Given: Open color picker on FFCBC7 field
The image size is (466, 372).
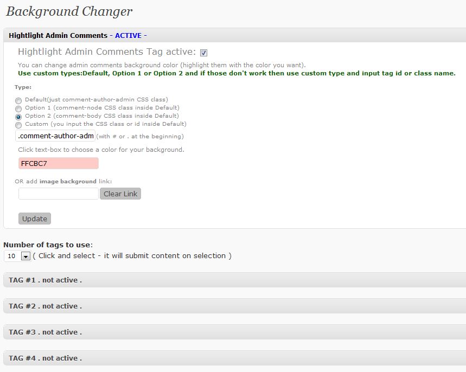Looking at the screenshot, I should pyautogui.click(x=59, y=163).
